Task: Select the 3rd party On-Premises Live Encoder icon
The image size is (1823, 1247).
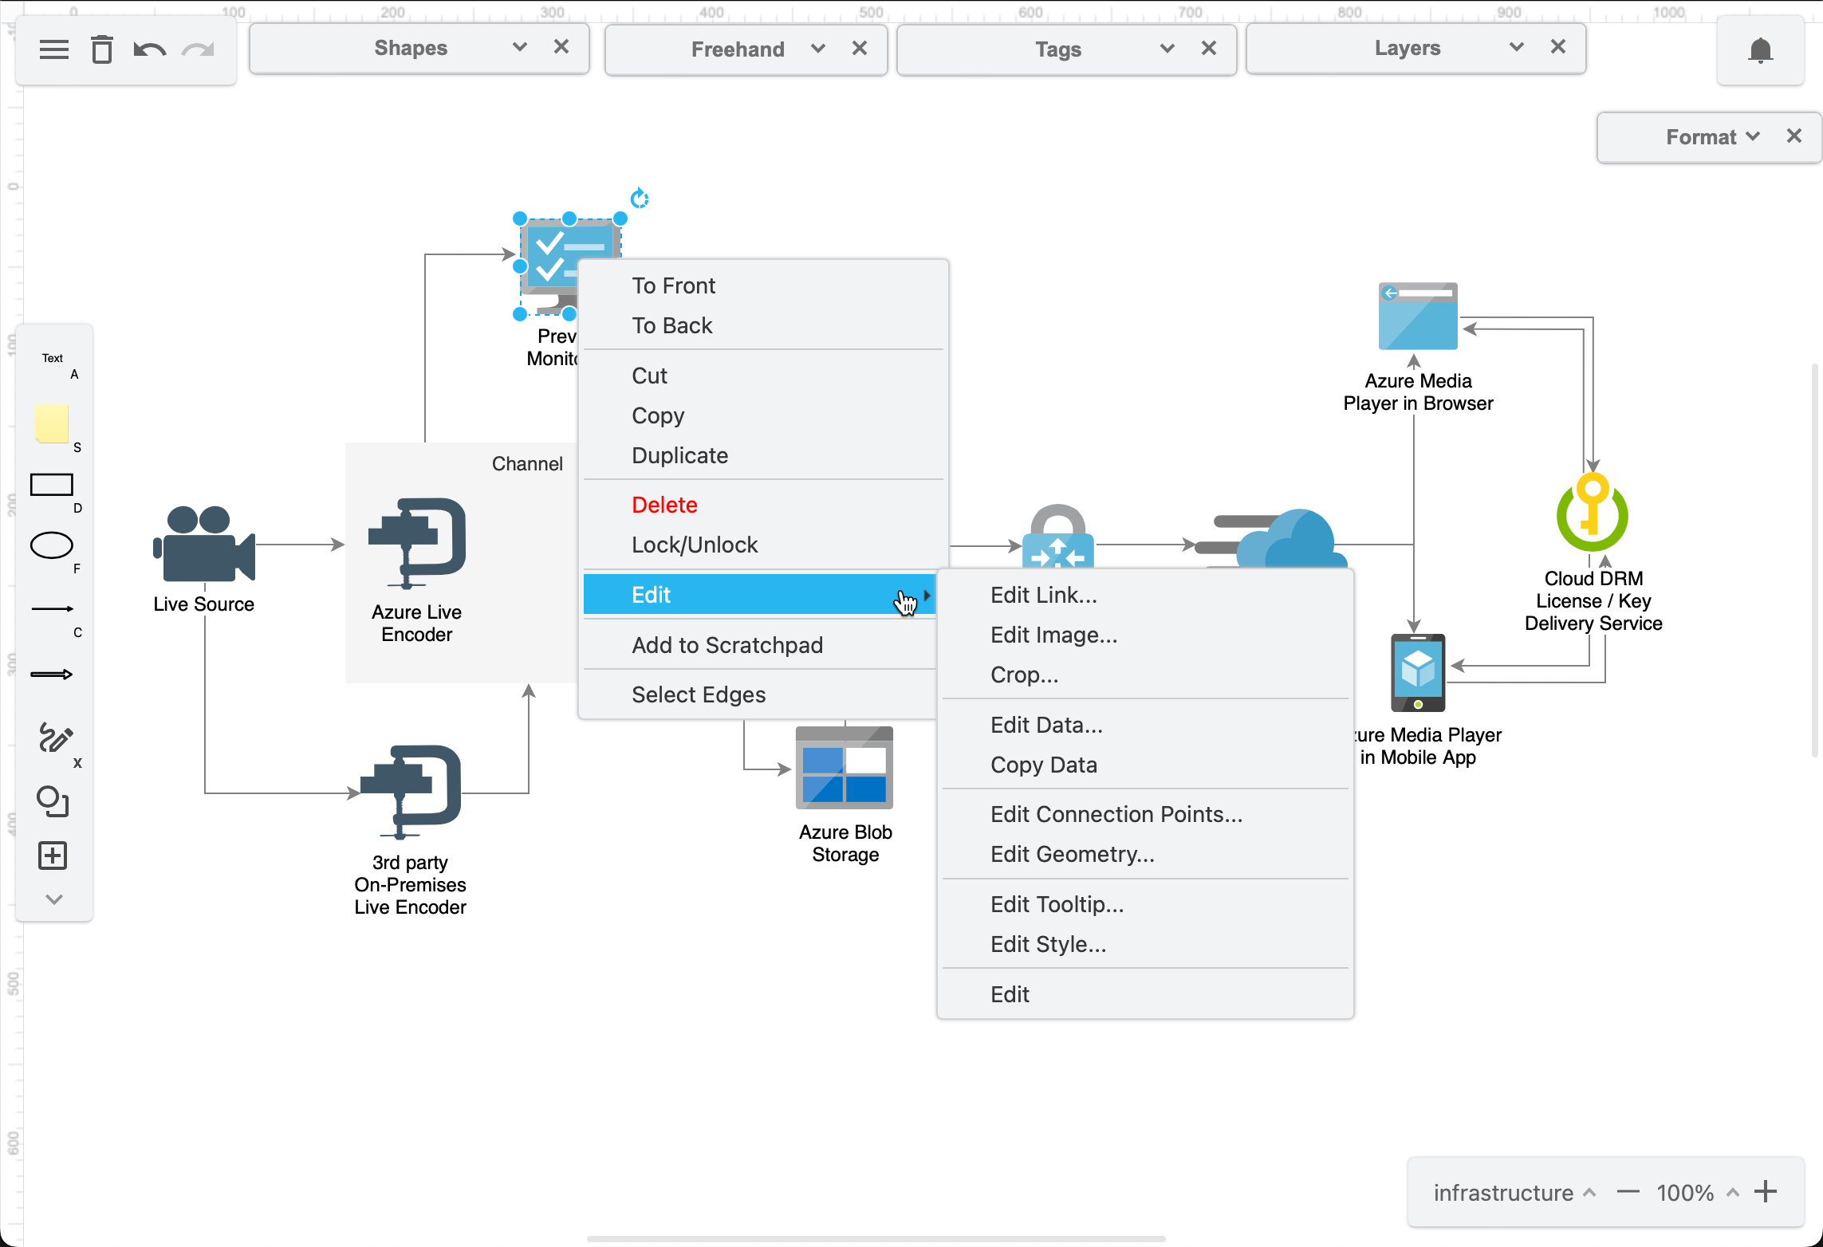Action: [x=411, y=795]
